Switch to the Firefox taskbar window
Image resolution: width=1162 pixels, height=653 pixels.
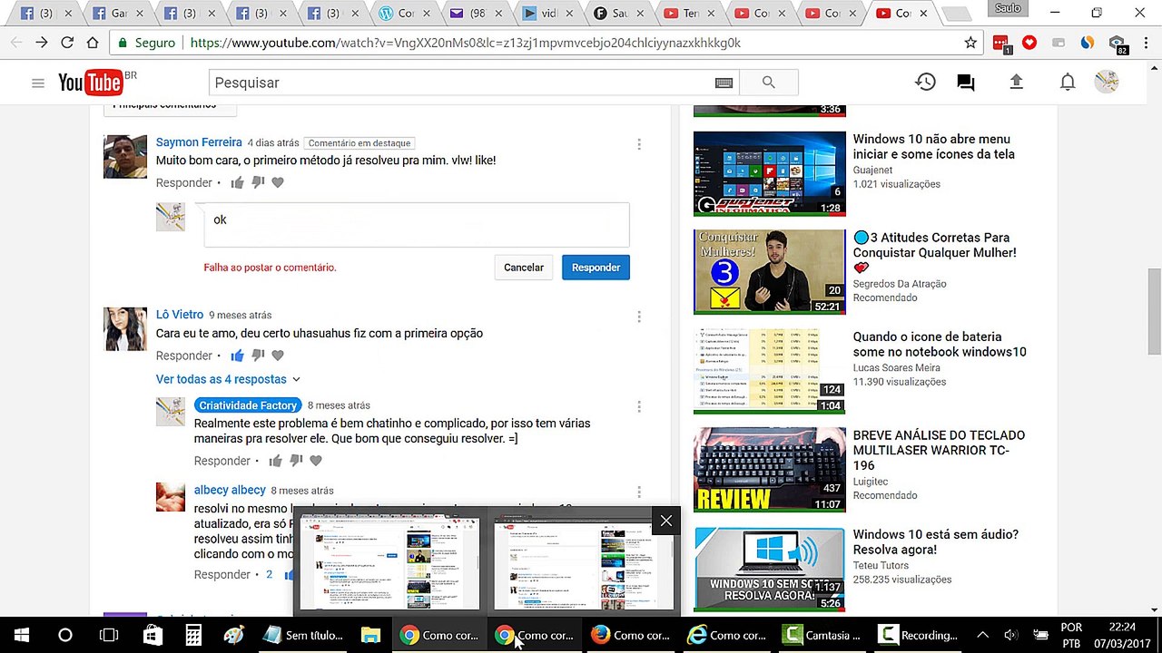(x=630, y=635)
